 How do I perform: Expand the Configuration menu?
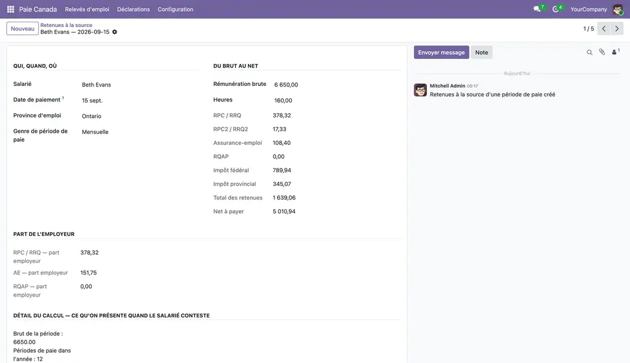pyautogui.click(x=175, y=9)
